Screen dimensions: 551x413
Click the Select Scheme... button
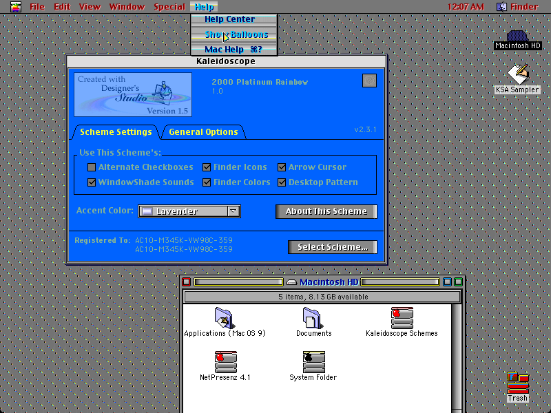point(333,247)
